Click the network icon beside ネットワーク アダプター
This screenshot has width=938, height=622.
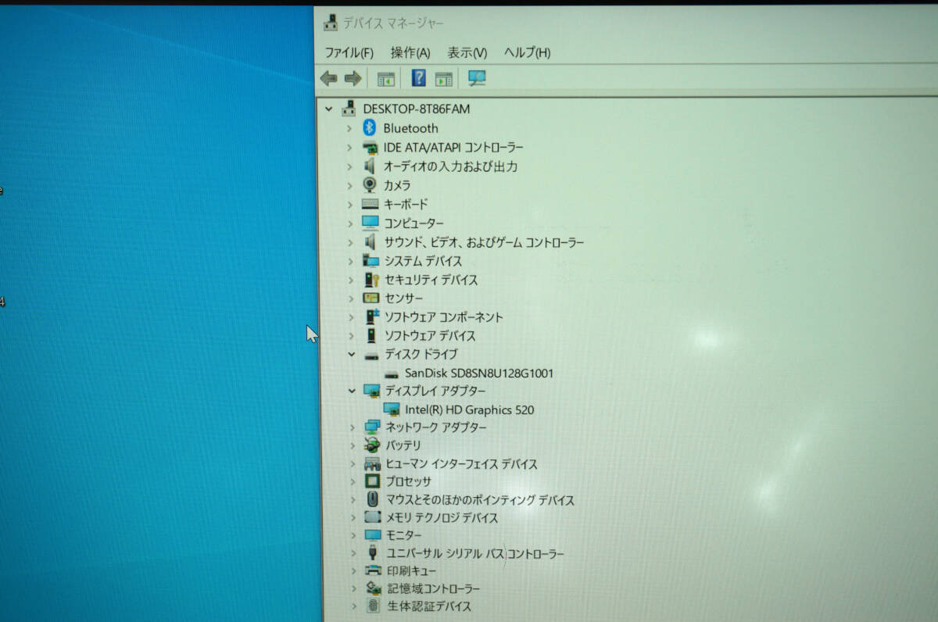(373, 427)
